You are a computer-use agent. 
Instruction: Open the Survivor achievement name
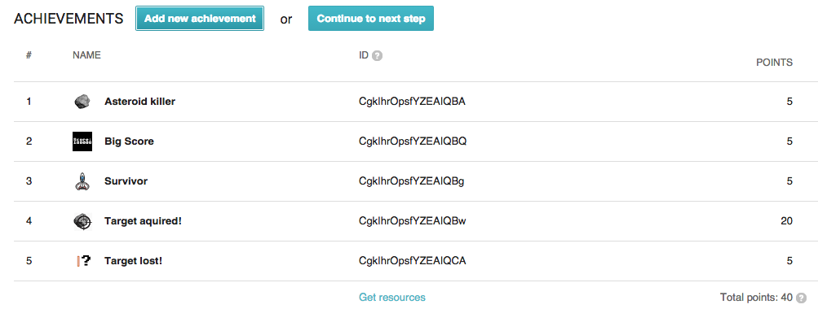(x=126, y=181)
